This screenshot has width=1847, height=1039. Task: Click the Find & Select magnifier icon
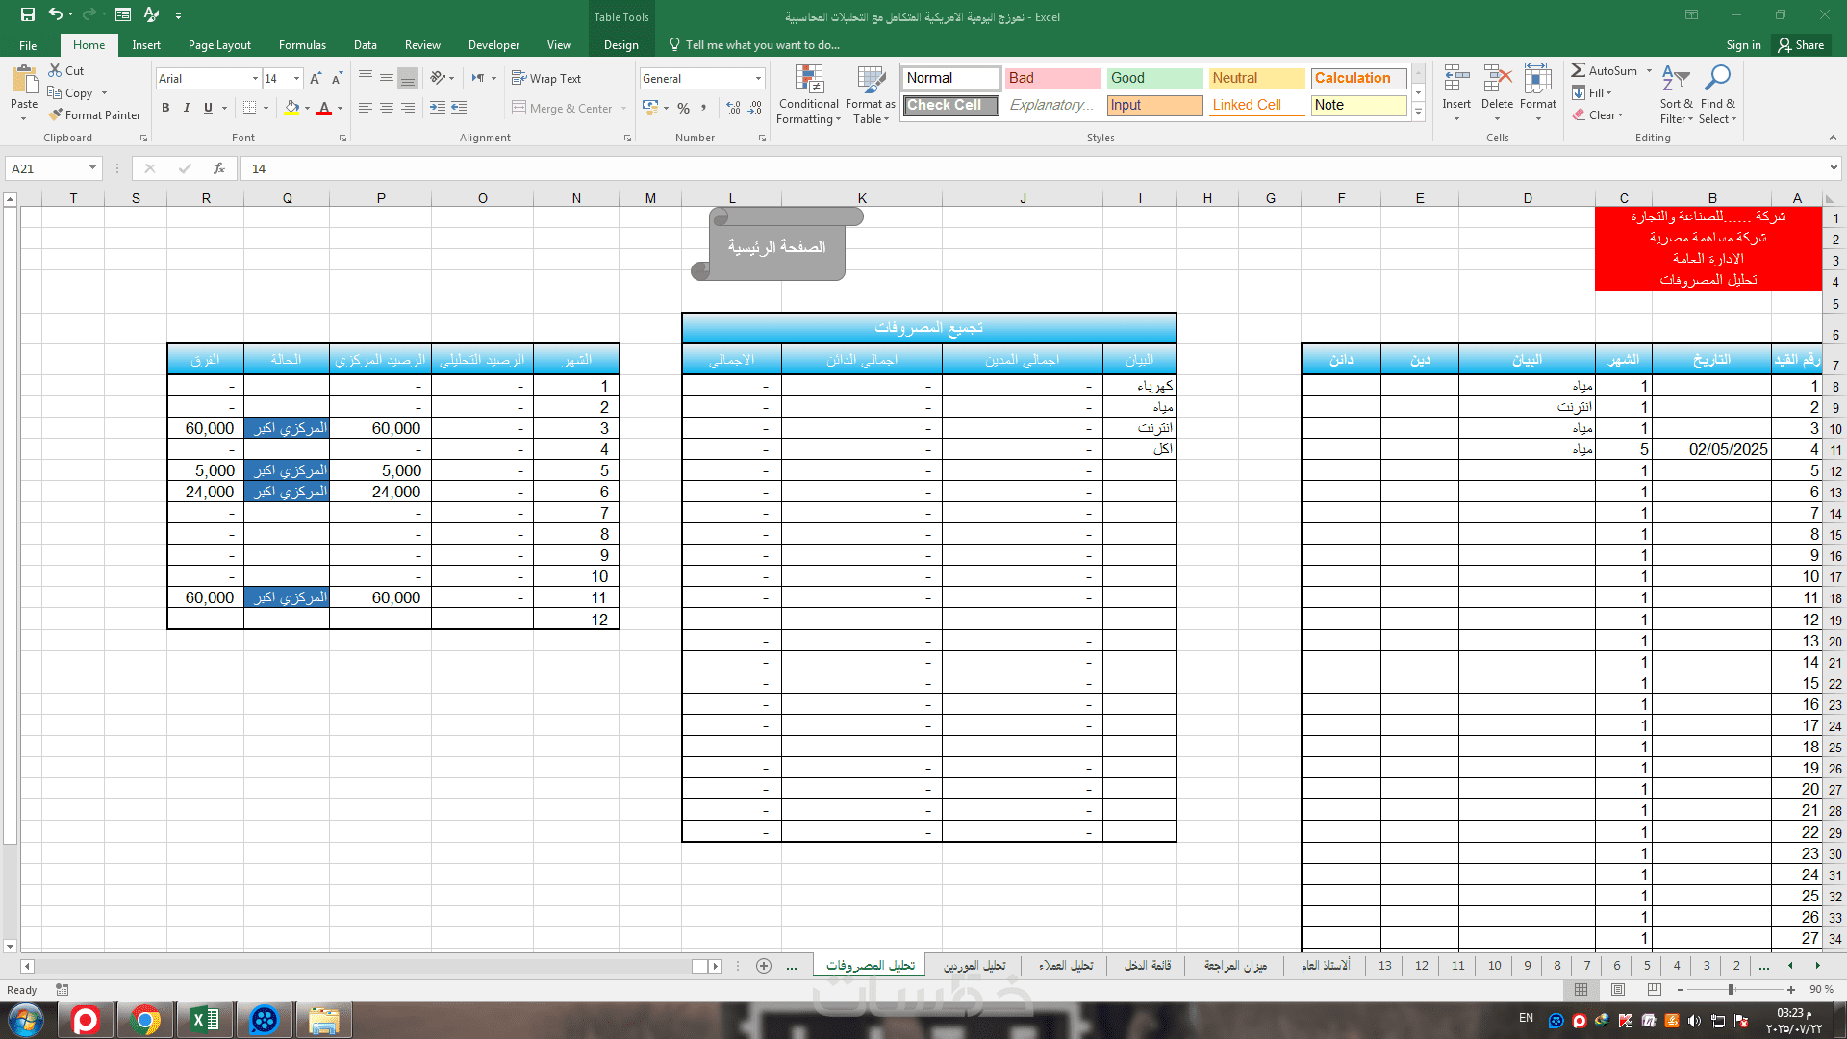point(1717,80)
